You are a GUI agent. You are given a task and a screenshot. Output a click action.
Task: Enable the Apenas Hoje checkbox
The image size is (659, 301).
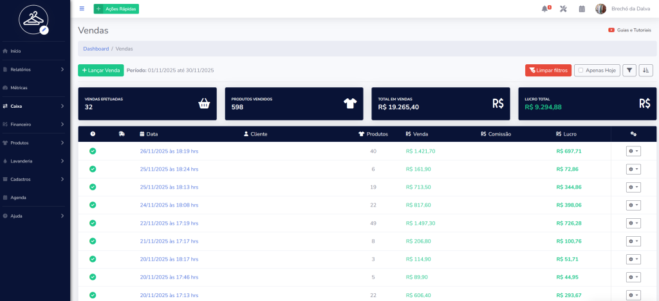coord(581,71)
